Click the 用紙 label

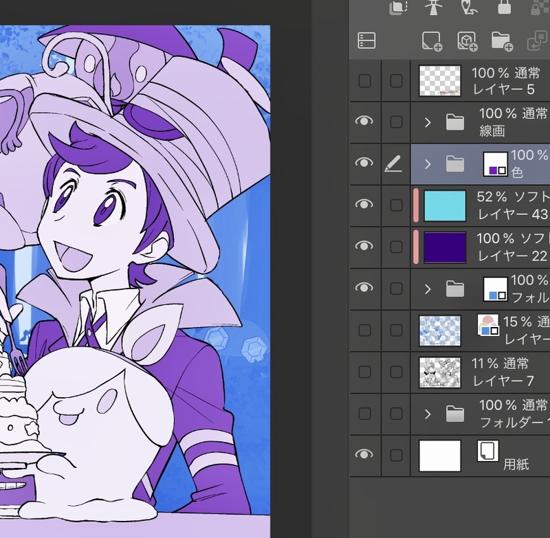click(x=516, y=464)
